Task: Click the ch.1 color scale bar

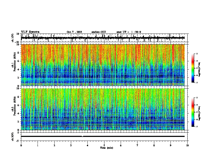Action: click(x=193, y=68)
